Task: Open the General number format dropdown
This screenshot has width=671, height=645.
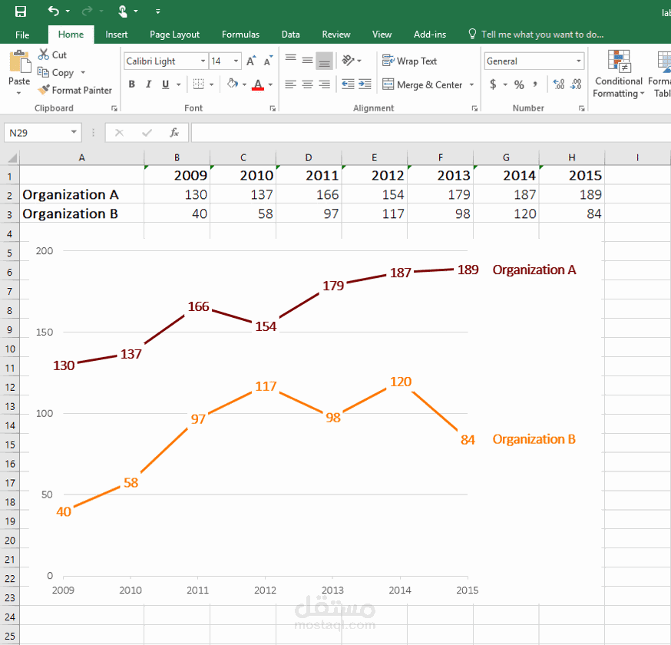Action: click(x=579, y=61)
